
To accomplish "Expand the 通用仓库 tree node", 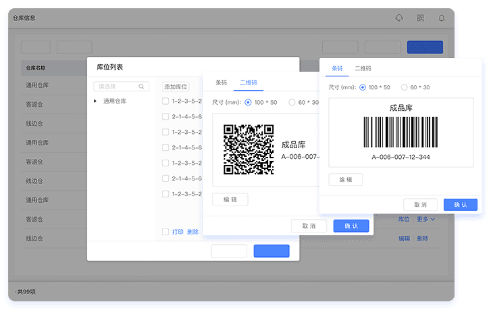I will tap(95, 101).
